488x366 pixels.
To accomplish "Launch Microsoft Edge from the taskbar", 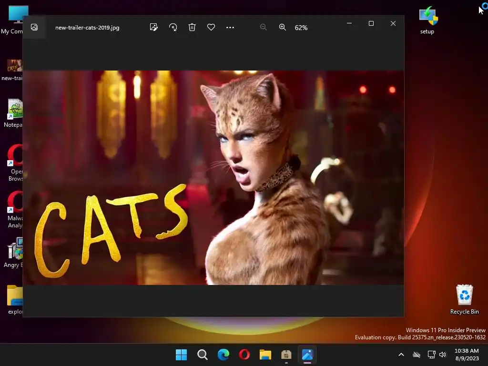I will 224,355.
